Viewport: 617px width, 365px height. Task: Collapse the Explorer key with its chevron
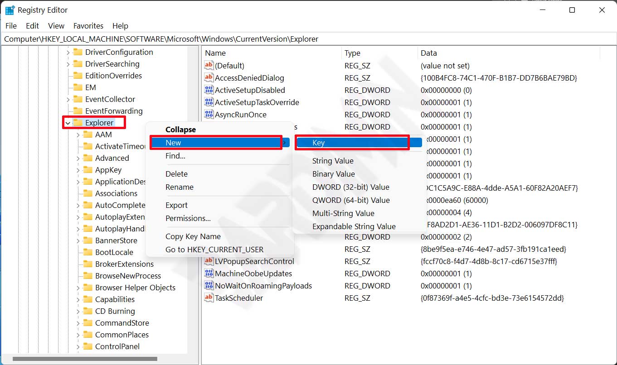pyautogui.click(x=68, y=123)
